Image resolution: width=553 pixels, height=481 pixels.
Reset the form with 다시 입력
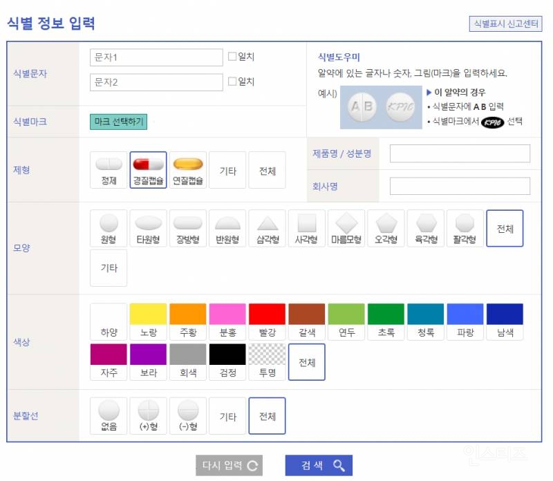[229, 466]
